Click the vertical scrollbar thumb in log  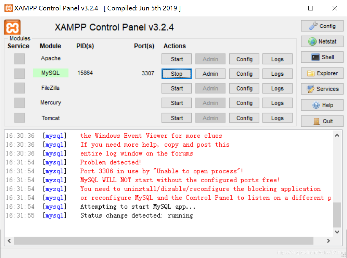point(337,215)
